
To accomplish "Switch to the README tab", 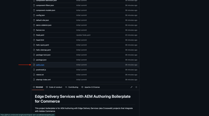I will (x=38, y=87).
